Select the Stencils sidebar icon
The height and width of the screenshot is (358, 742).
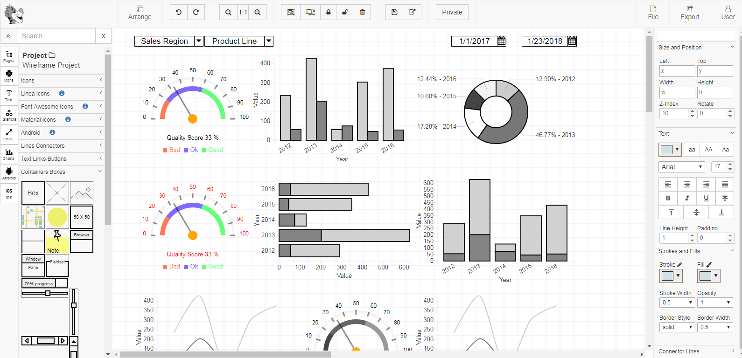(9, 115)
